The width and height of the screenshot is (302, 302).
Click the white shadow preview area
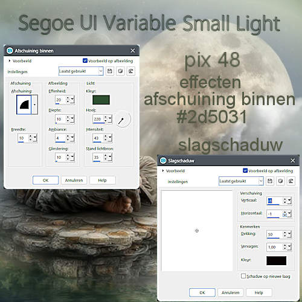pyautogui.click(x=197, y=231)
